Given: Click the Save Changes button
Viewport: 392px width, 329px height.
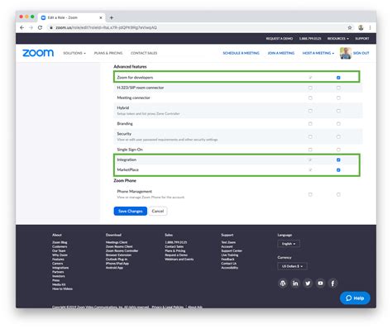Looking at the screenshot, I should (x=131, y=211).
